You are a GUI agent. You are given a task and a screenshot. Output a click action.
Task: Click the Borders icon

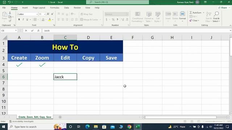click(35, 19)
